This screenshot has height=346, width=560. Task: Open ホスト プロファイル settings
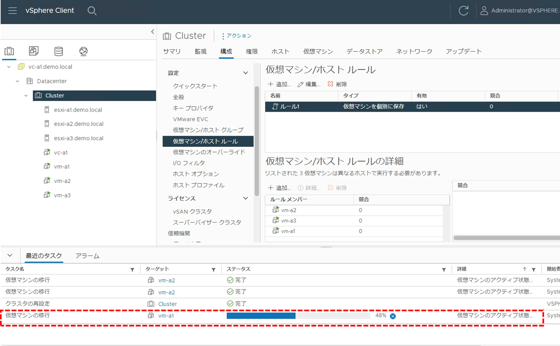(198, 185)
